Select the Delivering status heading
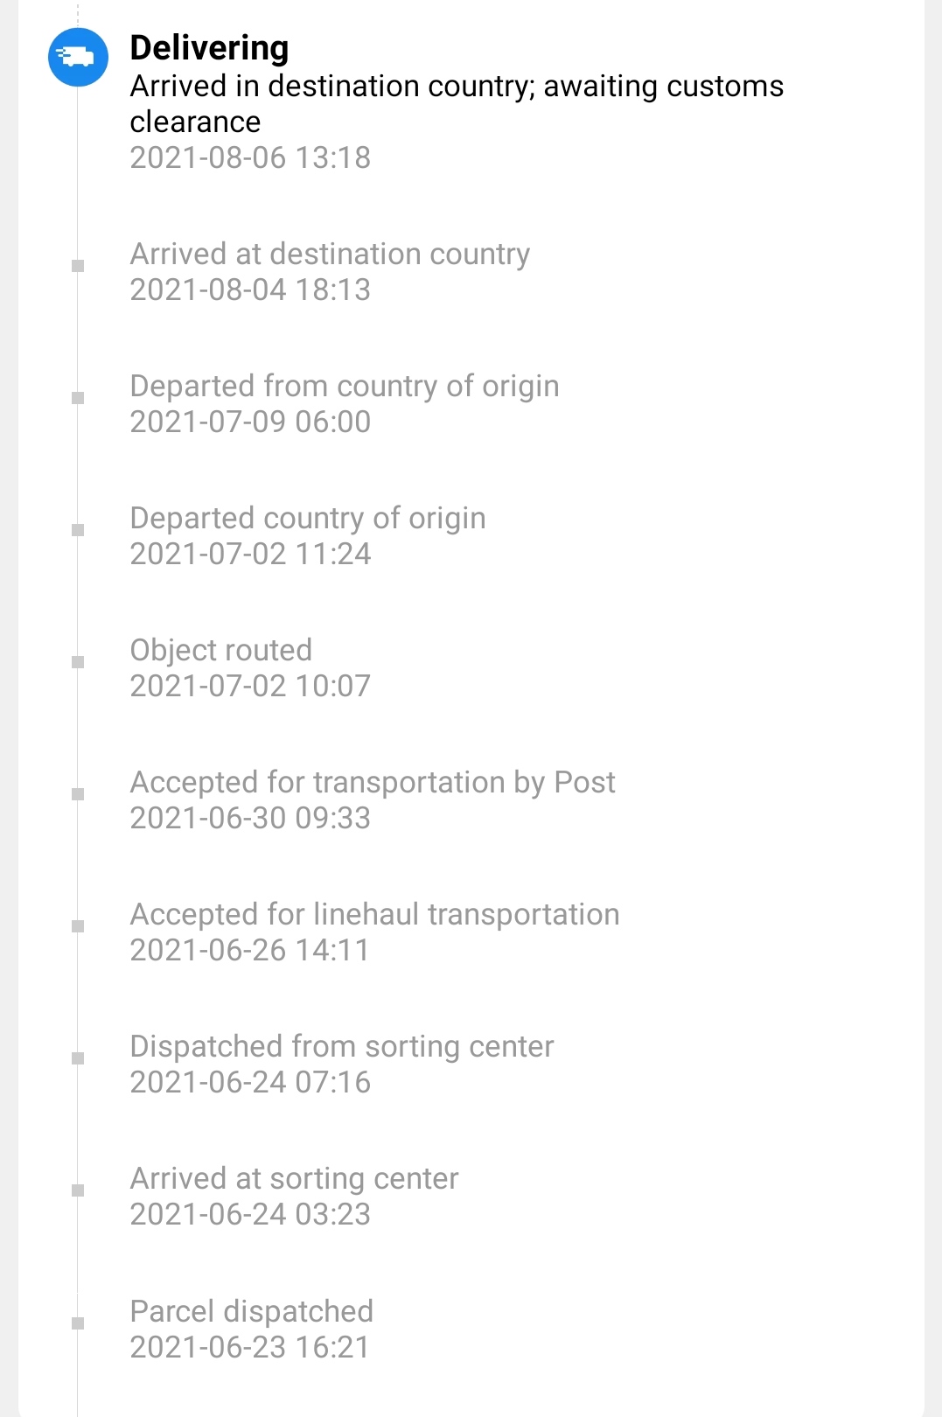This screenshot has width=942, height=1417. coord(209,47)
